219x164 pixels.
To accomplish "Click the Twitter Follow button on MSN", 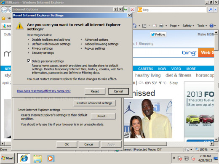I will [158, 34].
